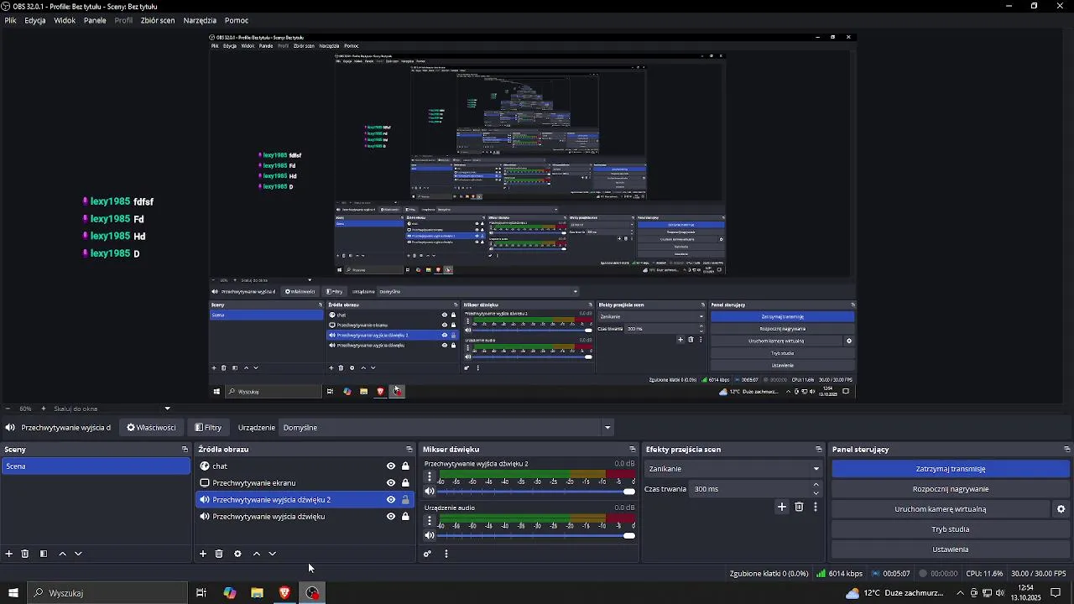Show hidden system tray icons chevron
Image resolution: width=1074 pixels, height=604 pixels.
[x=960, y=593]
